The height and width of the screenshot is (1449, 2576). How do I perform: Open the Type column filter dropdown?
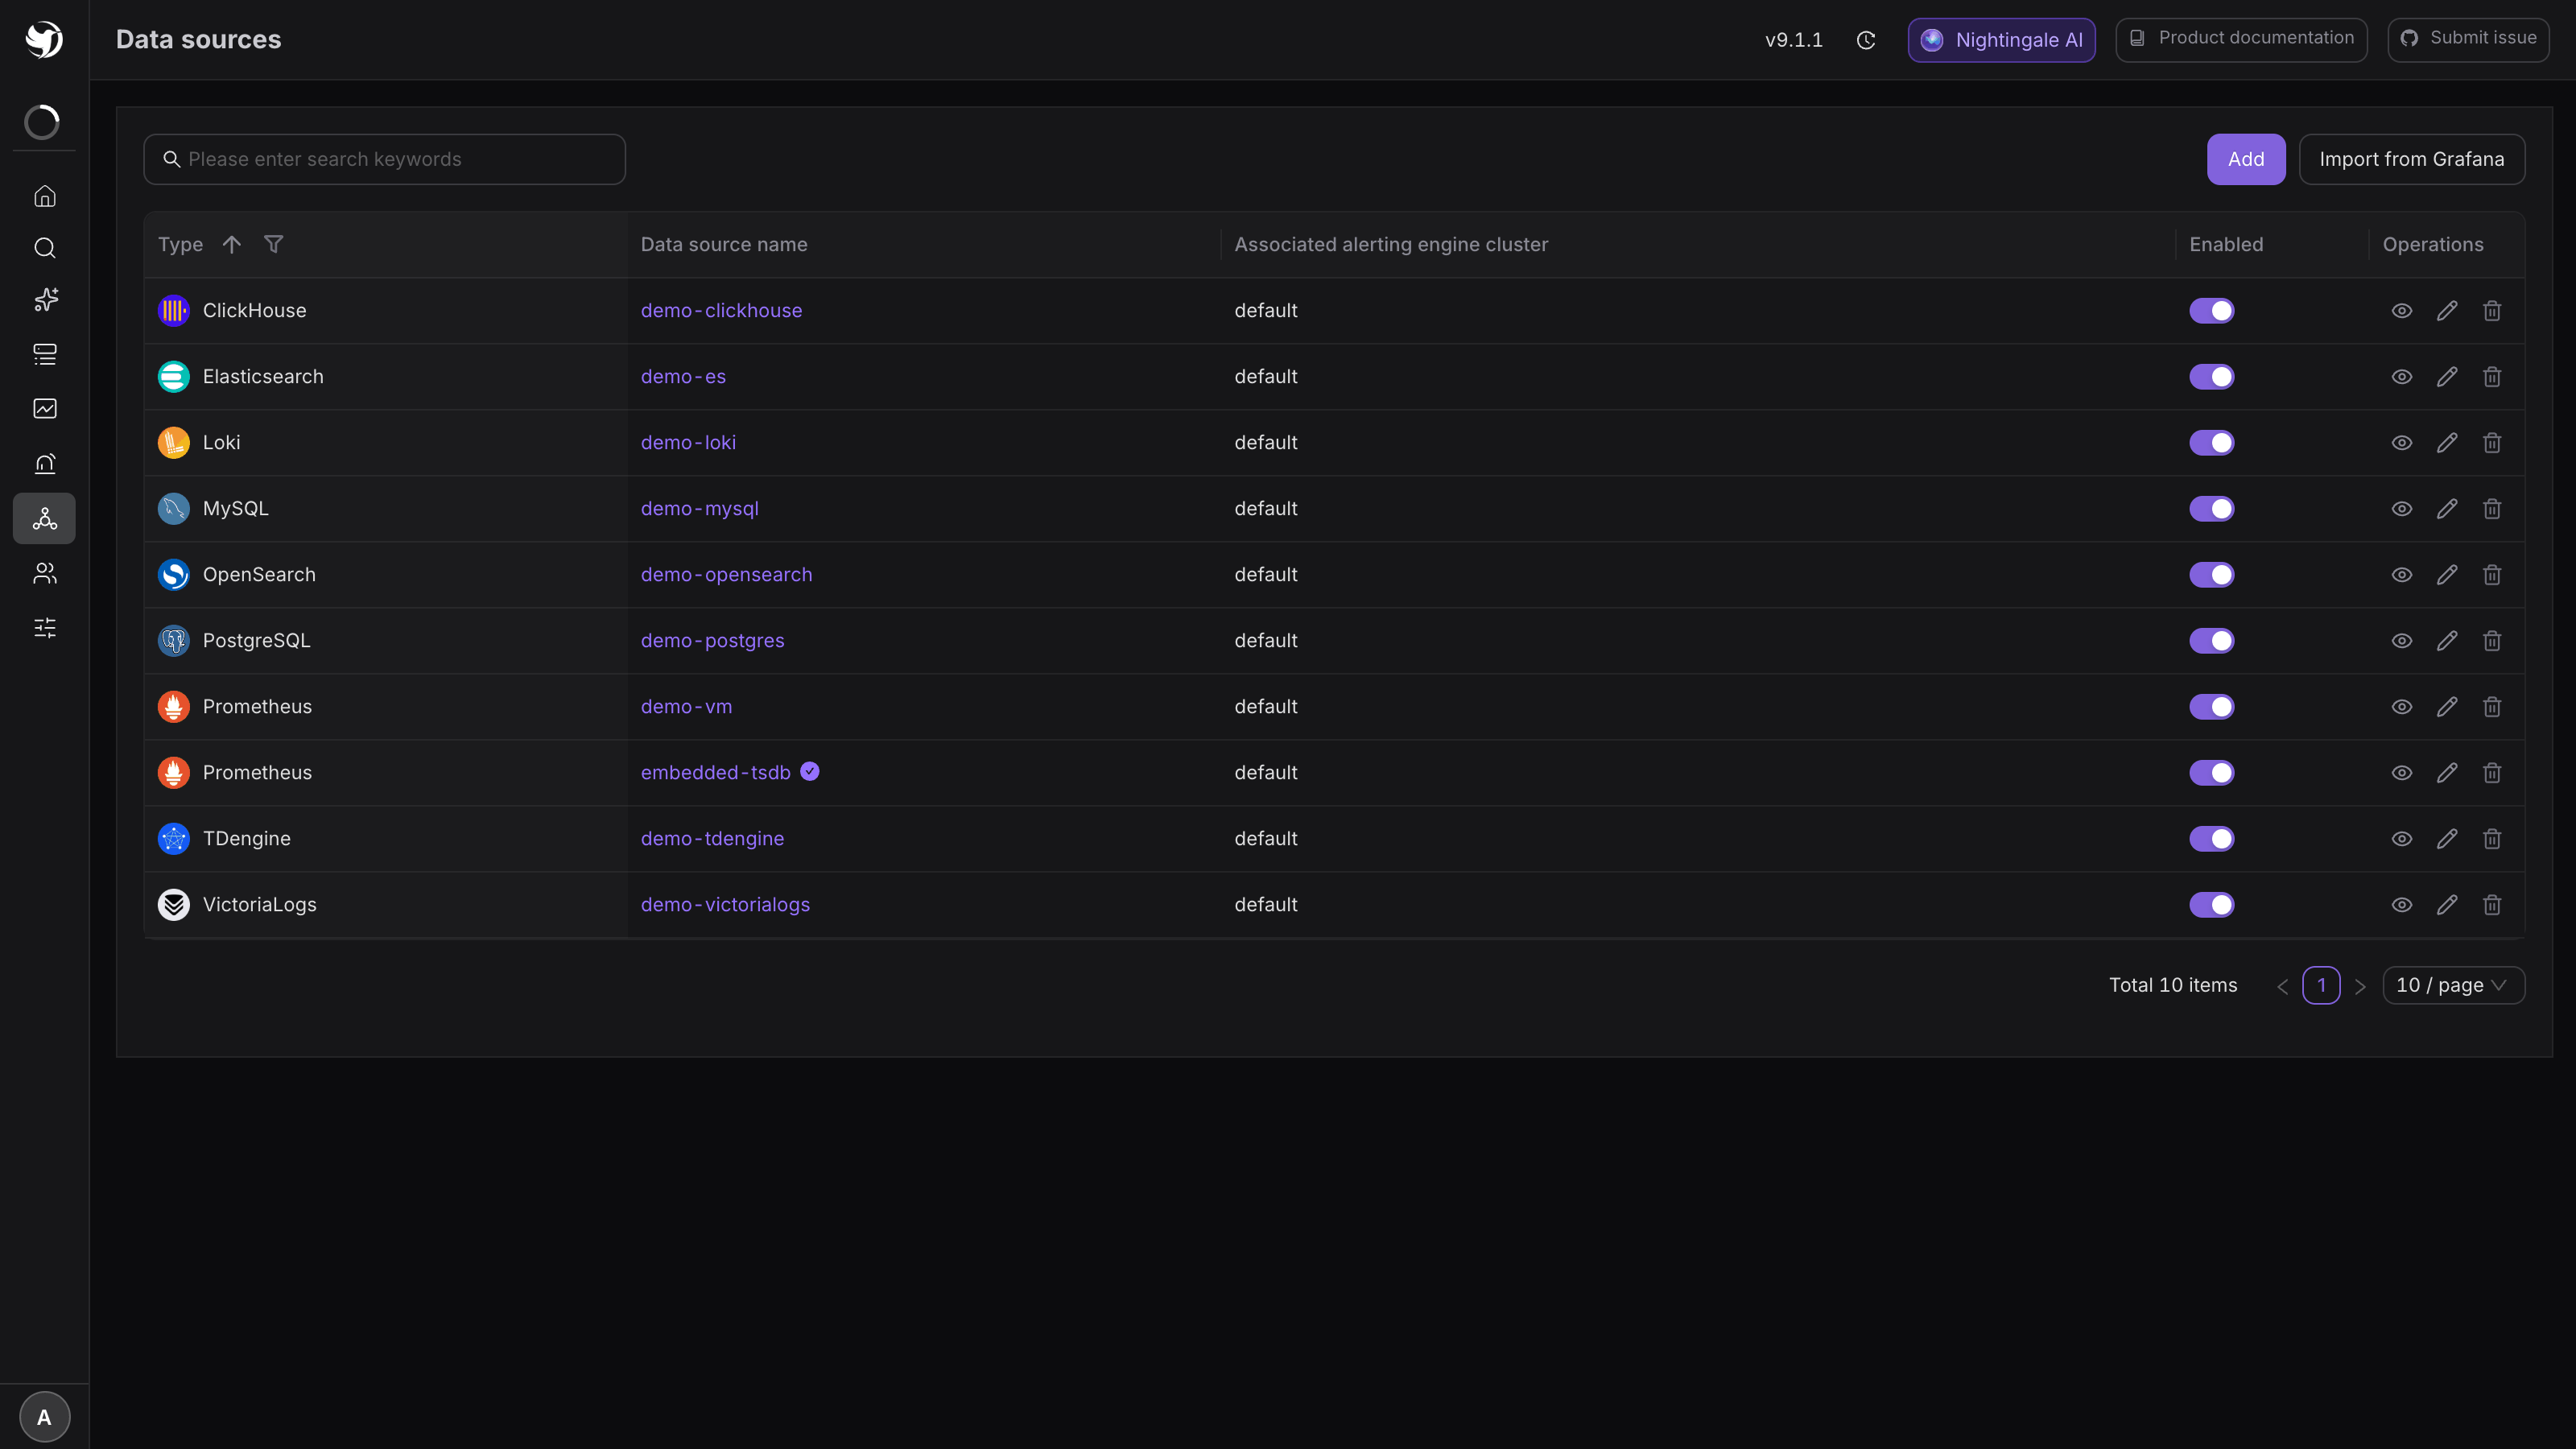point(273,244)
